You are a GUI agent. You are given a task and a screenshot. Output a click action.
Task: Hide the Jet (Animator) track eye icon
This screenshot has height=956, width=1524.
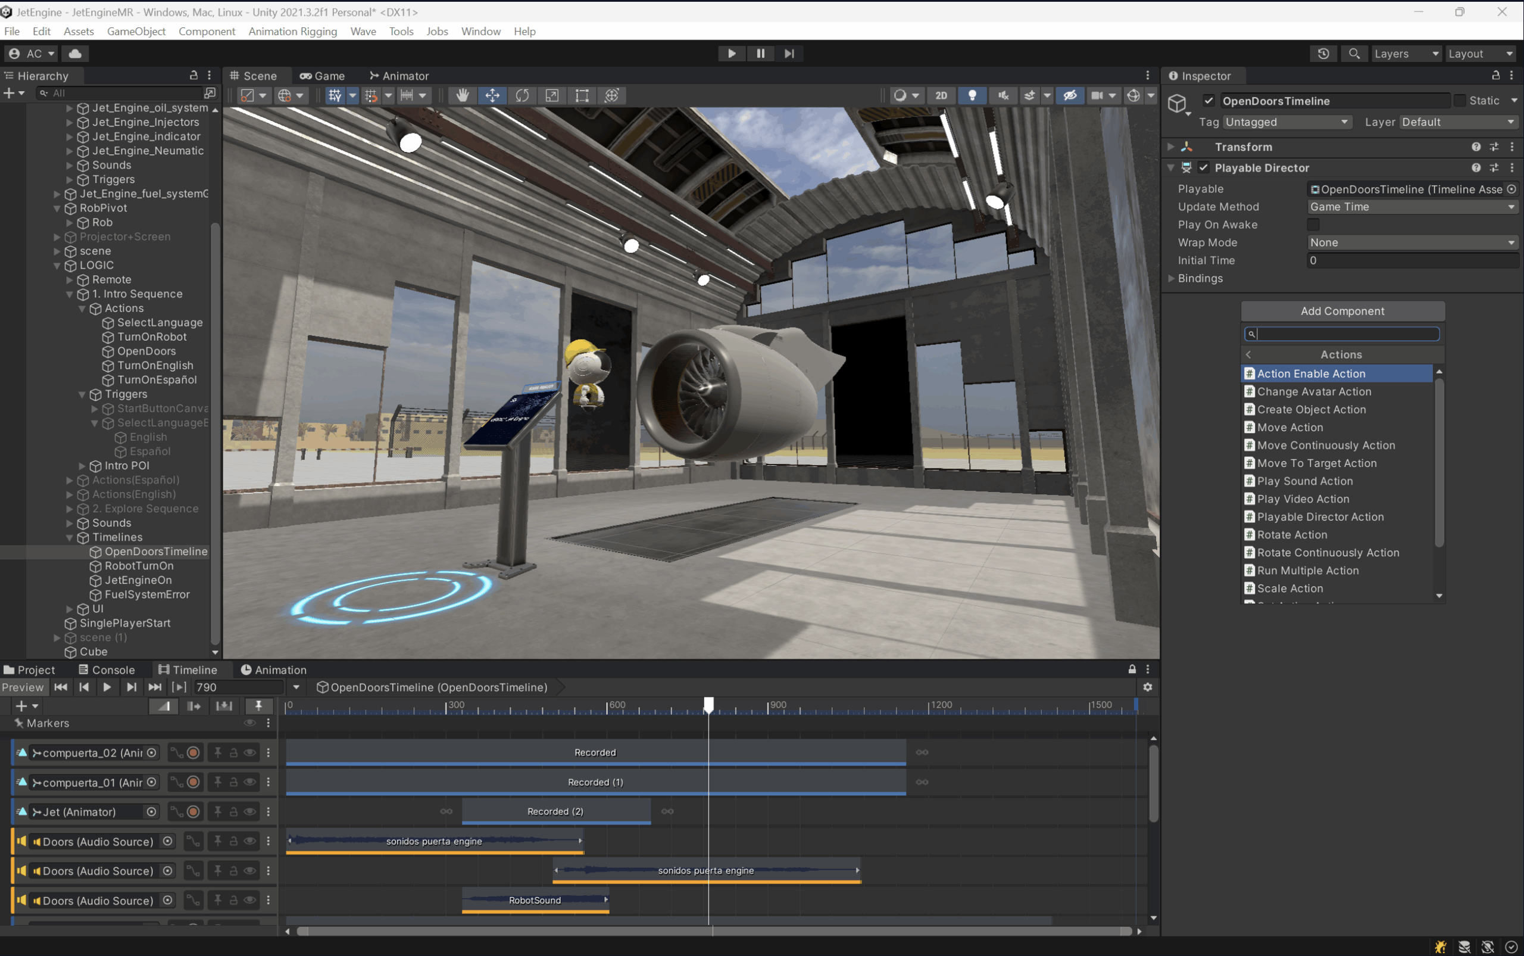pos(250,812)
